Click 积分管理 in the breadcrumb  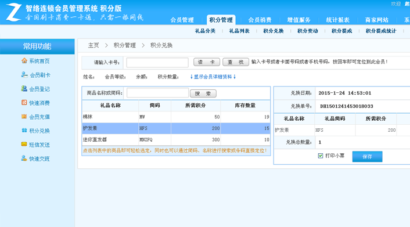pos(125,45)
